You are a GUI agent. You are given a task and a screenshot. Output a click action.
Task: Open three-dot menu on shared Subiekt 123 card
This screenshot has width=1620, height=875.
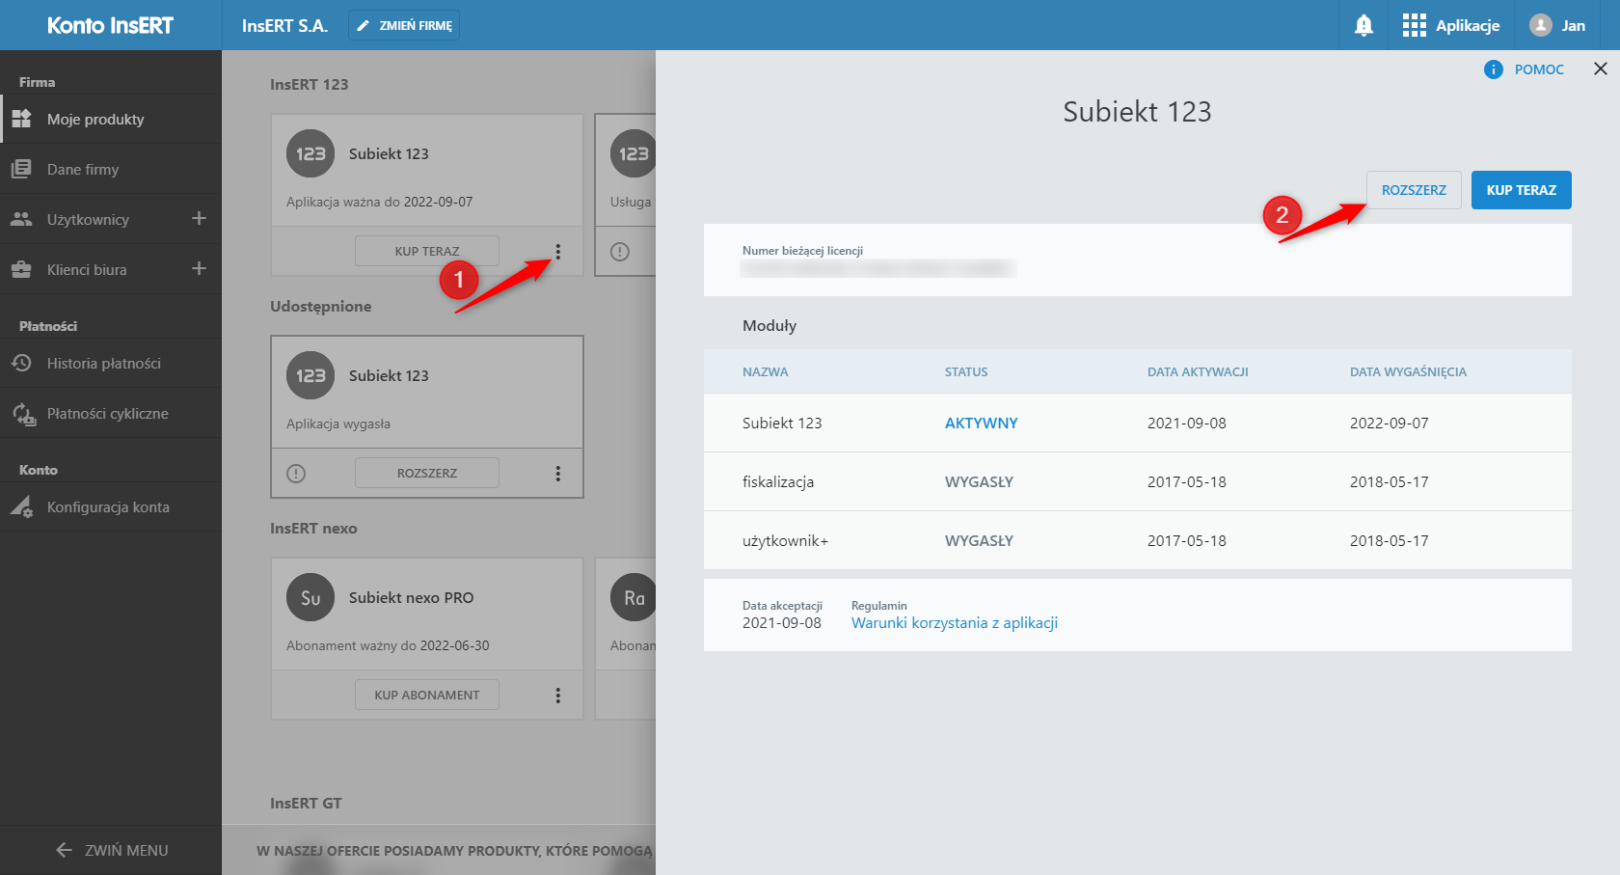557,473
